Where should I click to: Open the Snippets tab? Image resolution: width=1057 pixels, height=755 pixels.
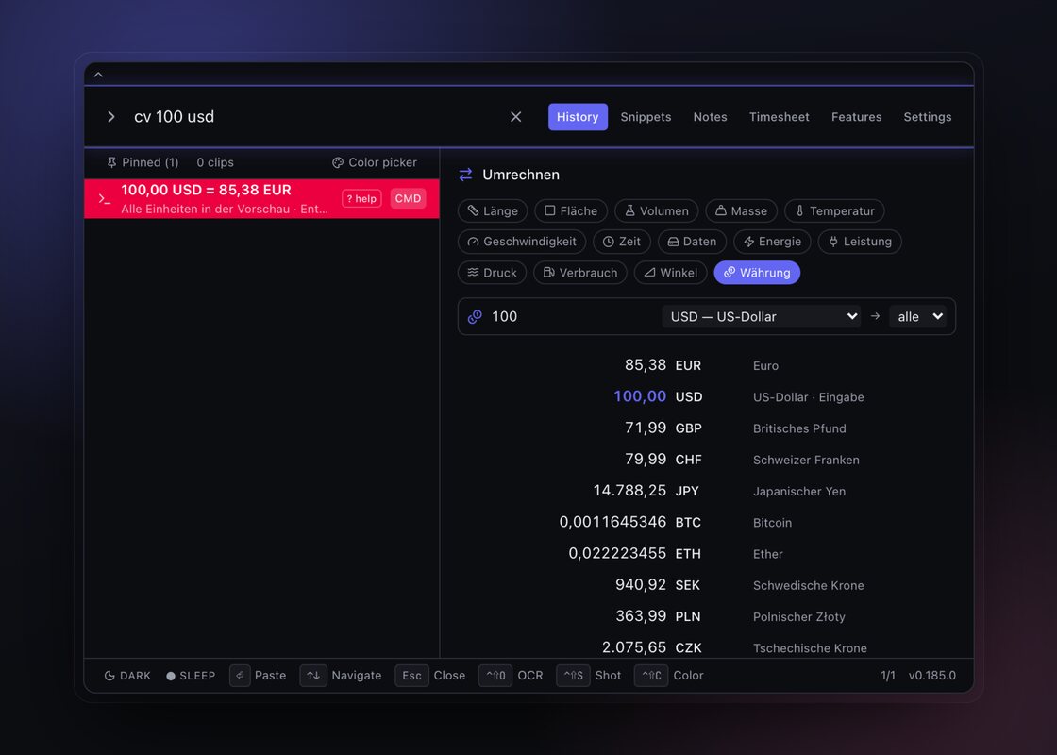coord(646,117)
